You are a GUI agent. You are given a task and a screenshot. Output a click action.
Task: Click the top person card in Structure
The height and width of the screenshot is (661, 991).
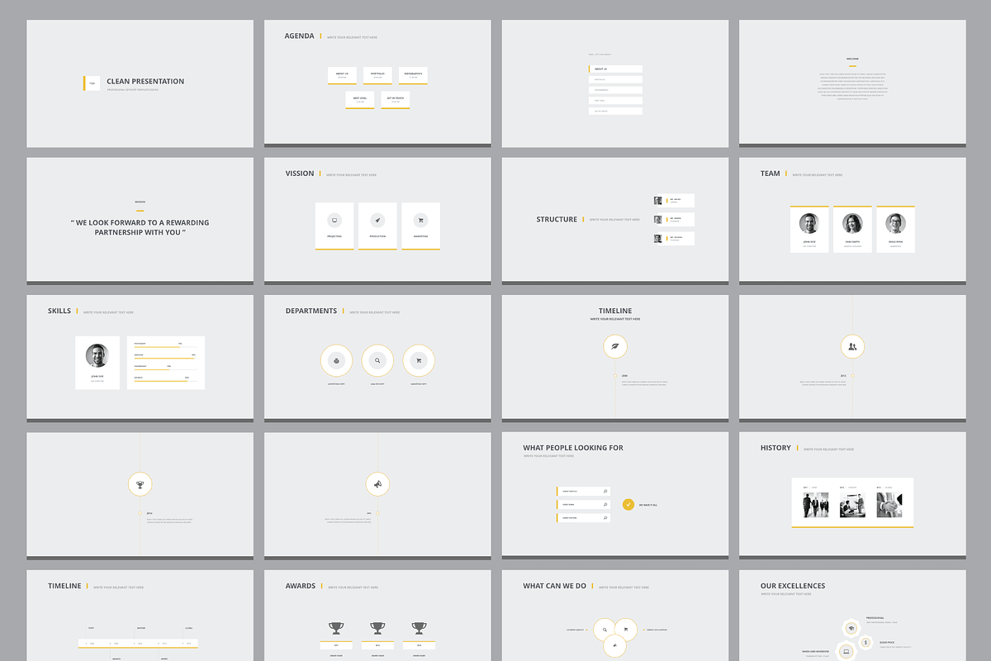click(674, 200)
